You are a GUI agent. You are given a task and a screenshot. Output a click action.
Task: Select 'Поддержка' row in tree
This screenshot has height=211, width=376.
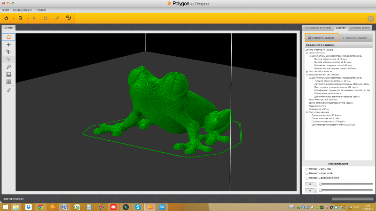317,106
